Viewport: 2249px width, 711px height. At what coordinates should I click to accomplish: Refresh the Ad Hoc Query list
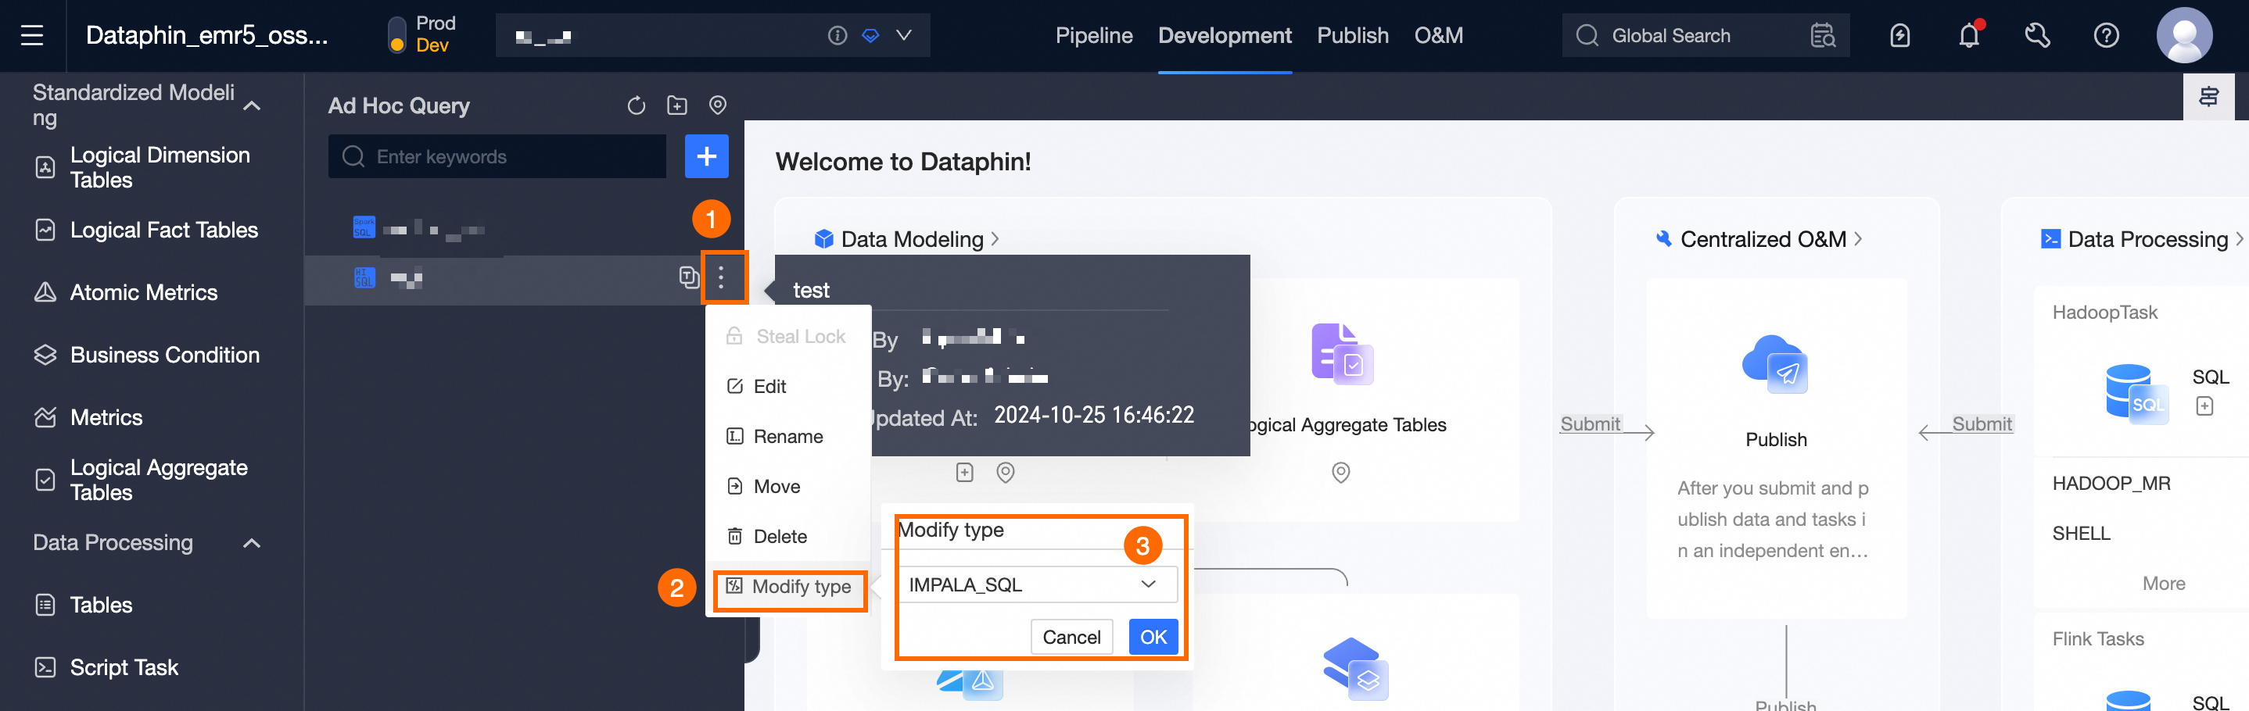[x=636, y=105]
